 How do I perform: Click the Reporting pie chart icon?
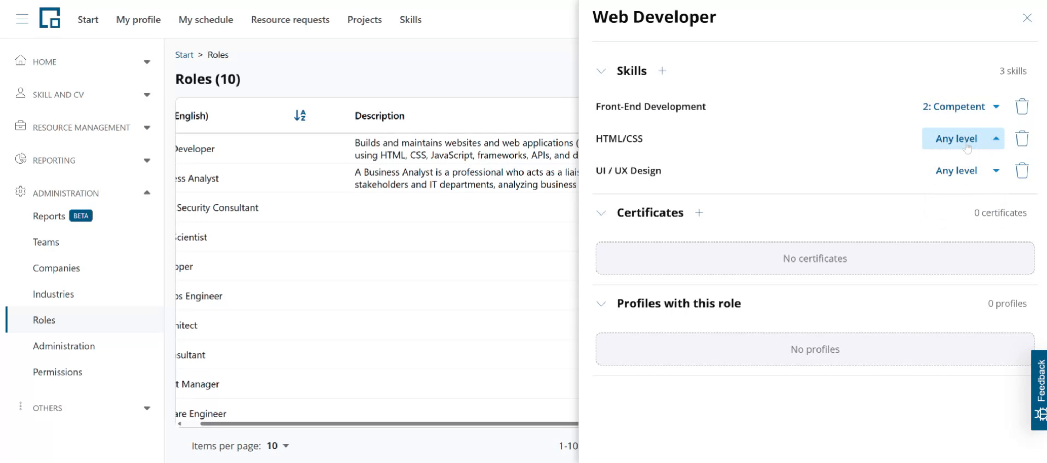(x=20, y=159)
